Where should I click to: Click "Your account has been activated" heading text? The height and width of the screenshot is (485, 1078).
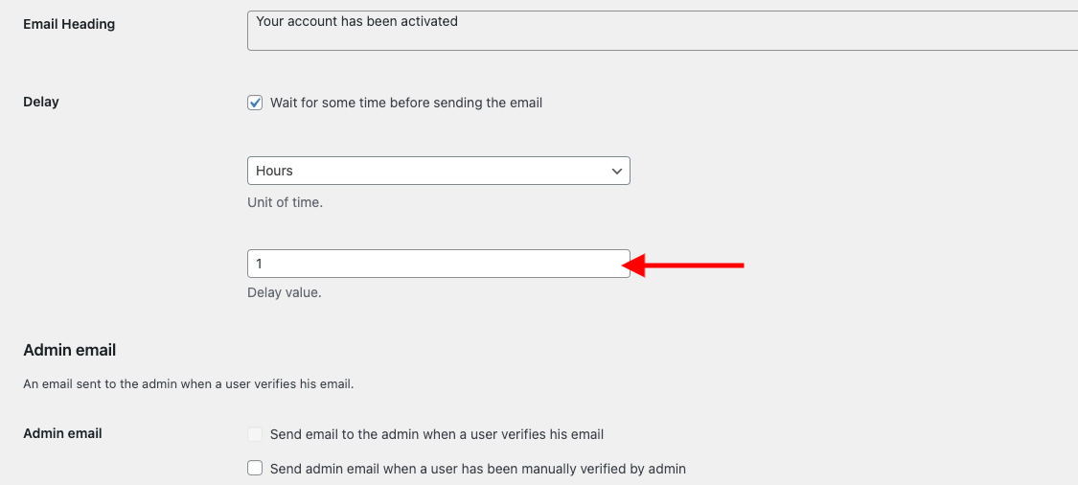coord(356,21)
